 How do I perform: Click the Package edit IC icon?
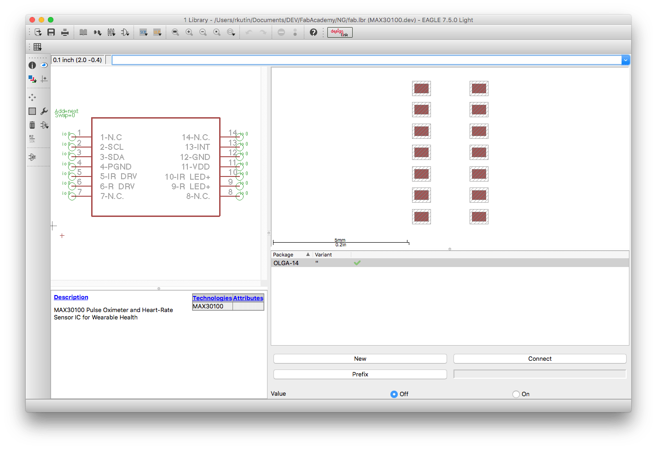(x=111, y=32)
